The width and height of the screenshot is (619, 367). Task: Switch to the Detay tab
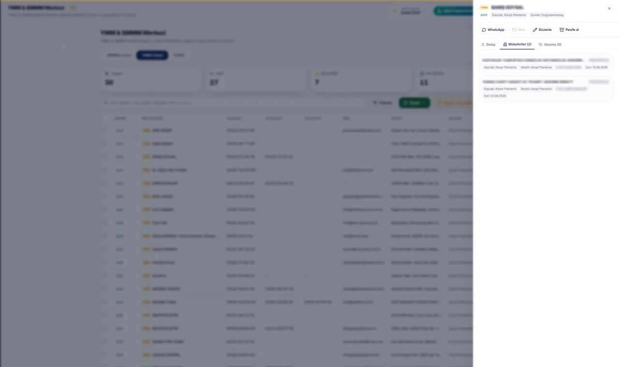pyautogui.click(x=488, y=44)
